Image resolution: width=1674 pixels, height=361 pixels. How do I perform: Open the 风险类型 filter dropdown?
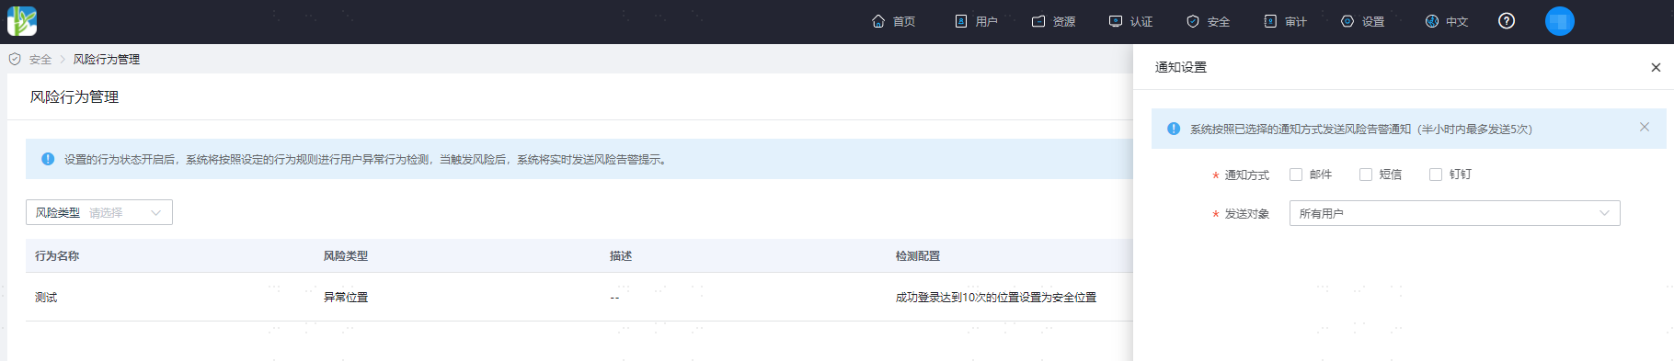coord(99,212)
